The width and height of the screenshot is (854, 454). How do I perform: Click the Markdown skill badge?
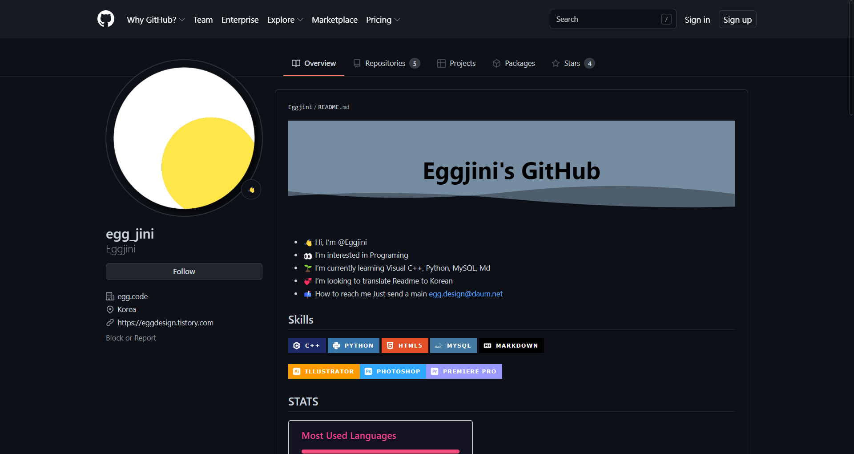512,346
